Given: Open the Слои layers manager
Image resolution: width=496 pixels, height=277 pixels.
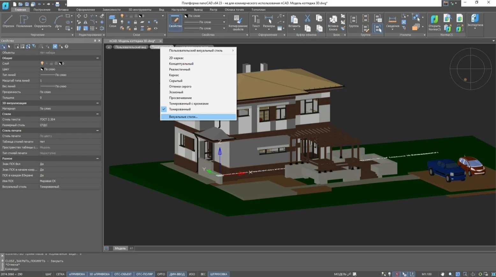Looking at the screenshot, I should coord(113,21).
